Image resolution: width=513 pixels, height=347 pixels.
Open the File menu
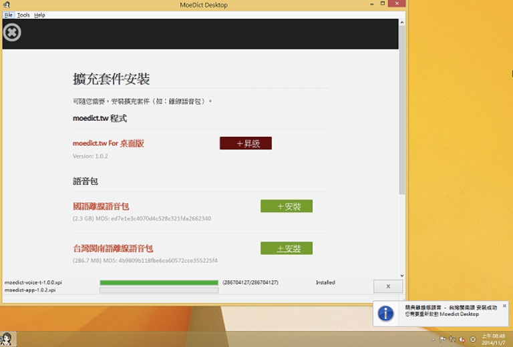pos(8,15)
